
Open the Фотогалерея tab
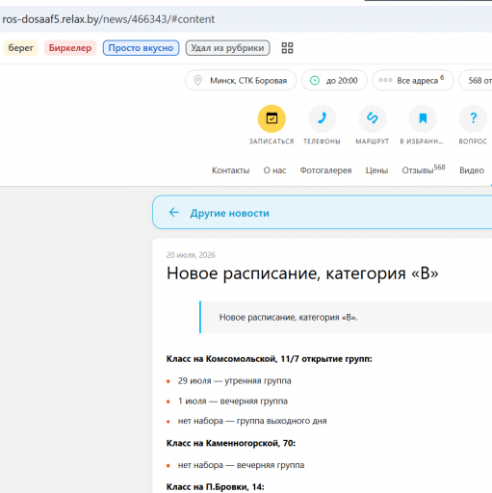point(325,170)
